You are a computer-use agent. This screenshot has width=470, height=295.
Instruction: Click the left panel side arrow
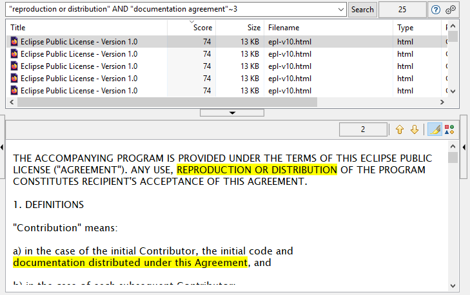[x=2, y=147]
